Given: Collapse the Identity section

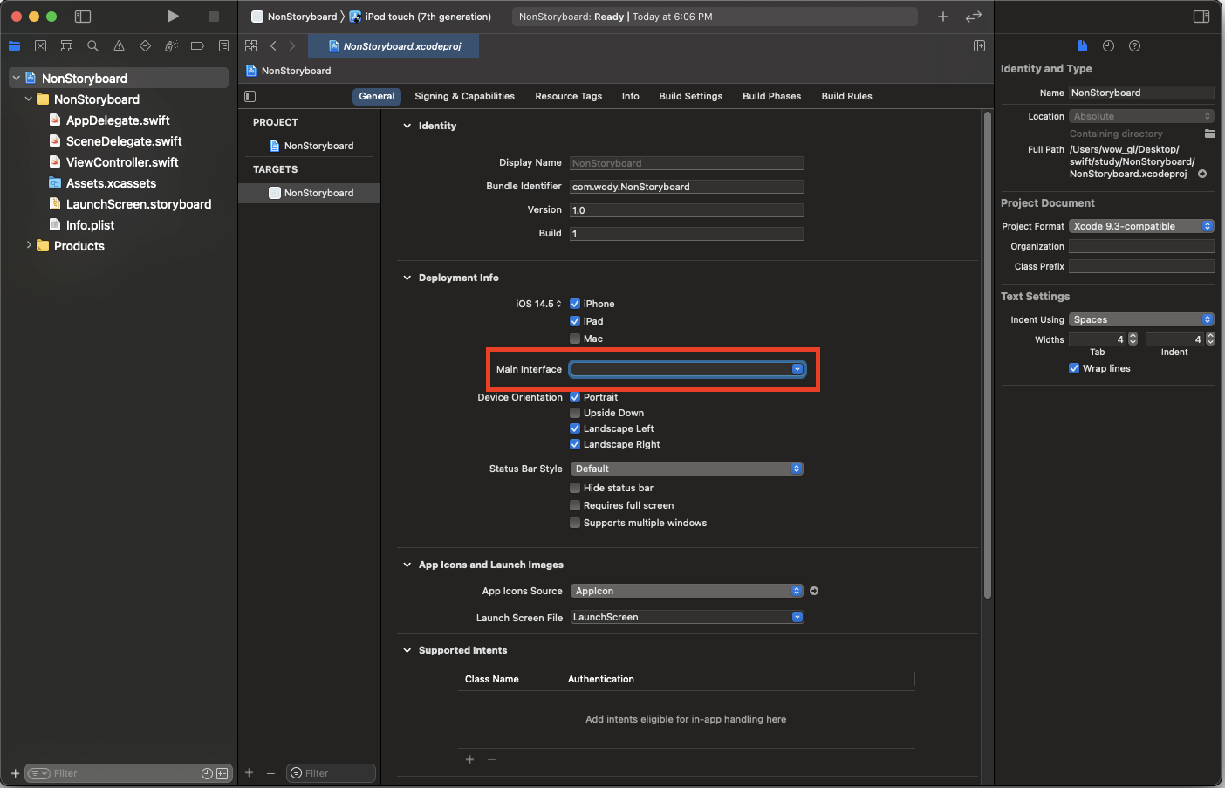Looking at the screenshot, I should click(x=407, y=126).
